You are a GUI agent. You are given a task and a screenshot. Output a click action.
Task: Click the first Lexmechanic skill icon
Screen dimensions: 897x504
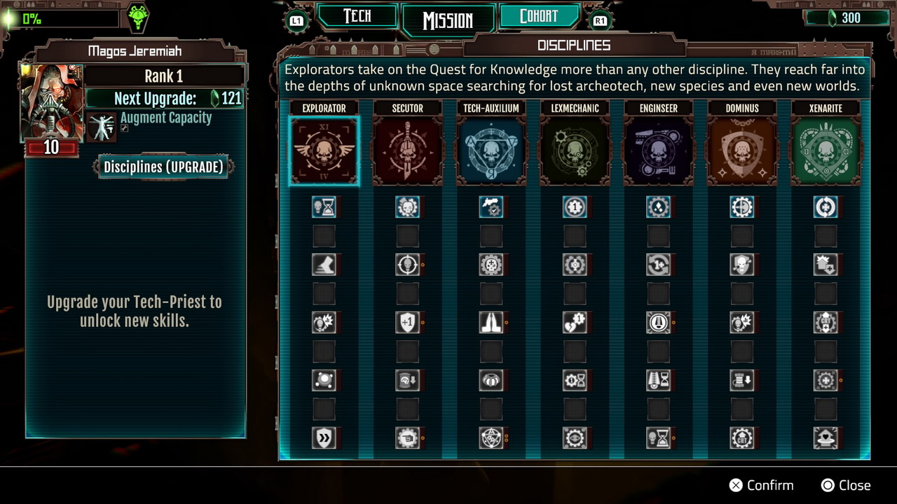[x=575, y=206]
